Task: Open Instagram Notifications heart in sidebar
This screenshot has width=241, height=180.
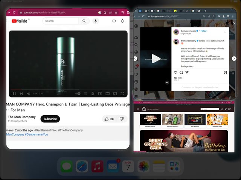Action: point(136,75)
